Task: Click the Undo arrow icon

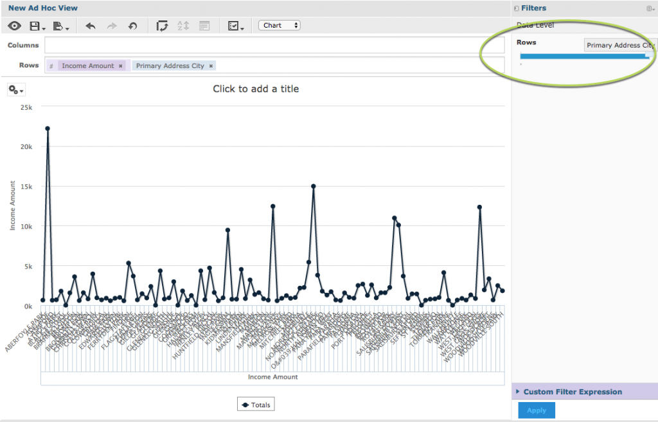Action: pos(91,26)
